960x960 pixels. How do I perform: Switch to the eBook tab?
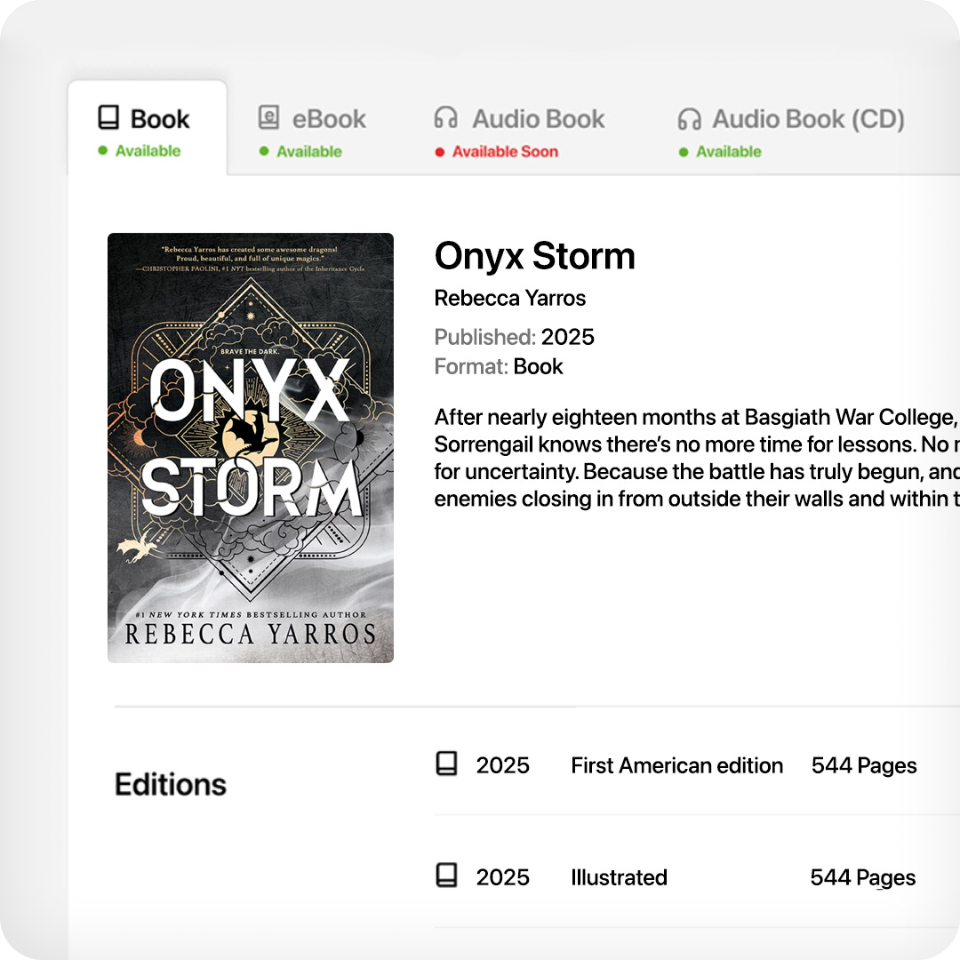coord(311,129)
